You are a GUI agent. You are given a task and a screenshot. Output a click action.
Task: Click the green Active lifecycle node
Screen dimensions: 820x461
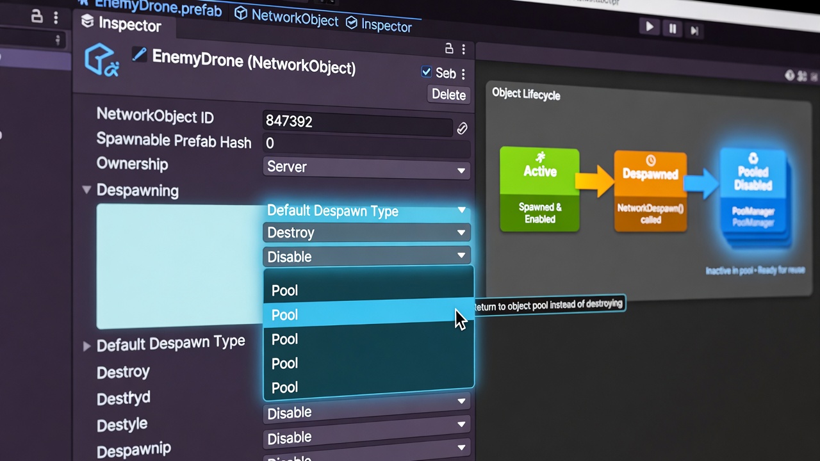point(539,189)
